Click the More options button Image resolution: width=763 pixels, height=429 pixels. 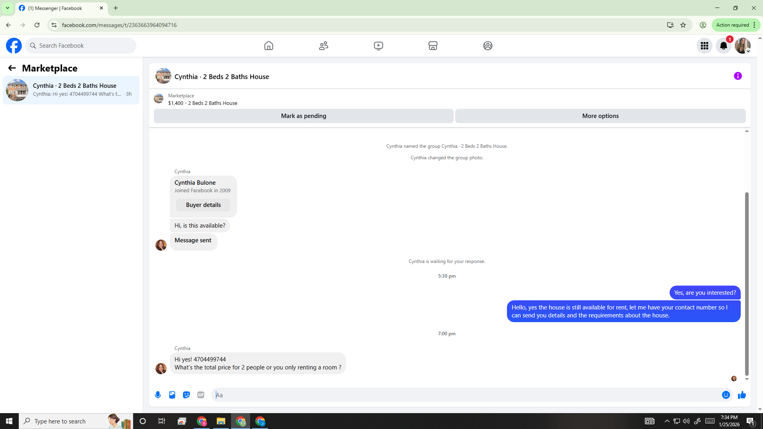coord(600,116)
